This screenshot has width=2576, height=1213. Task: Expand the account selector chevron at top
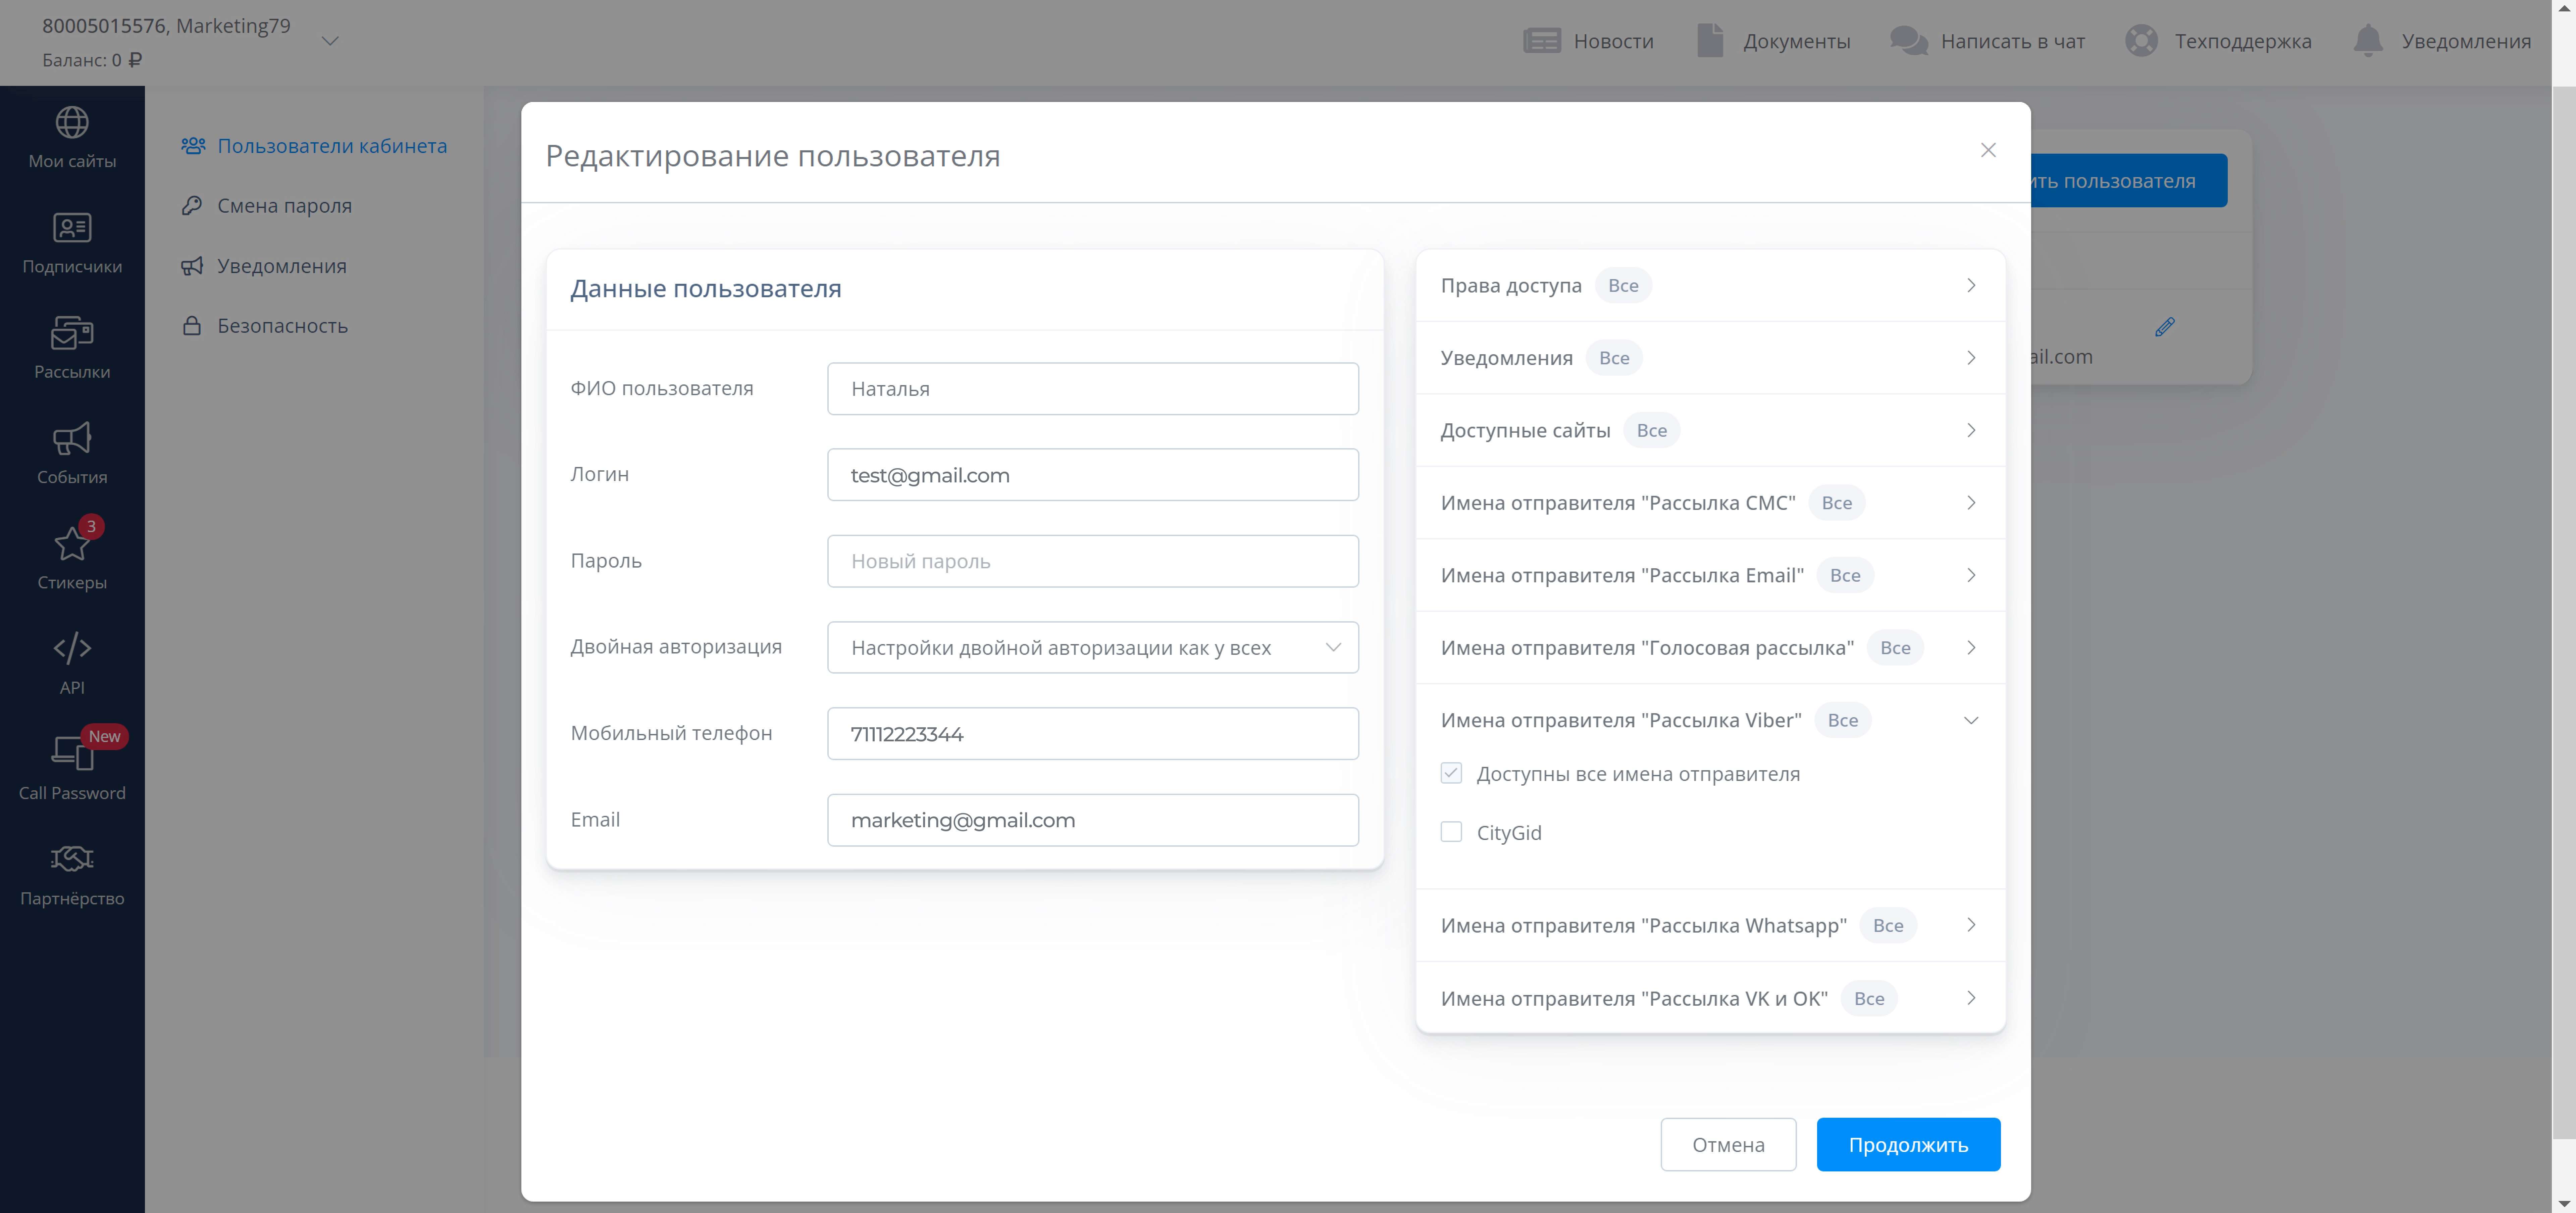point(330,41)
